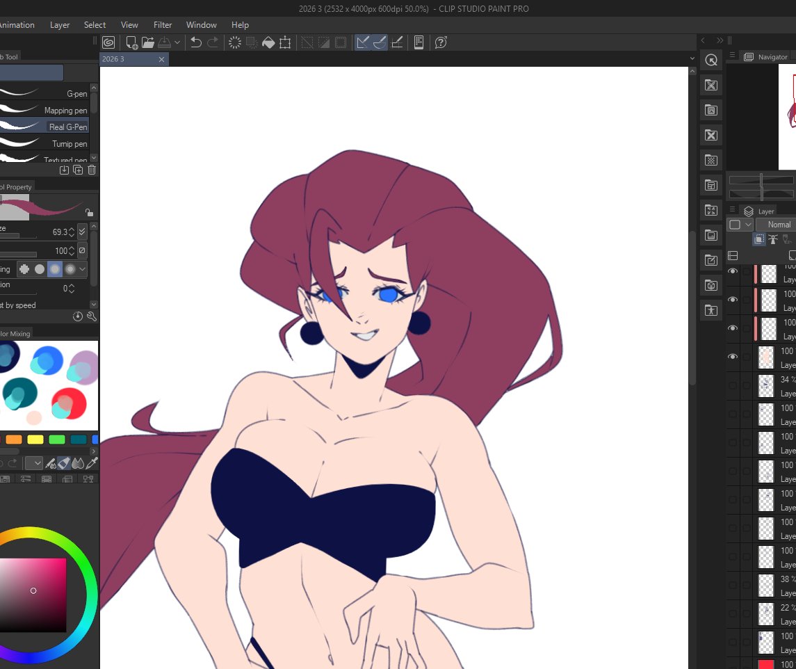Open the Window menu

[201, 25]
